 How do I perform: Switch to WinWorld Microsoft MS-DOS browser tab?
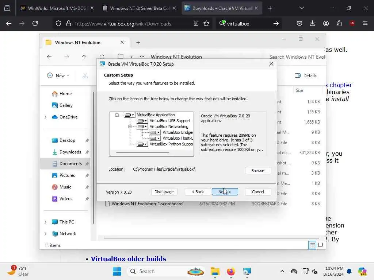pos(57,8)
